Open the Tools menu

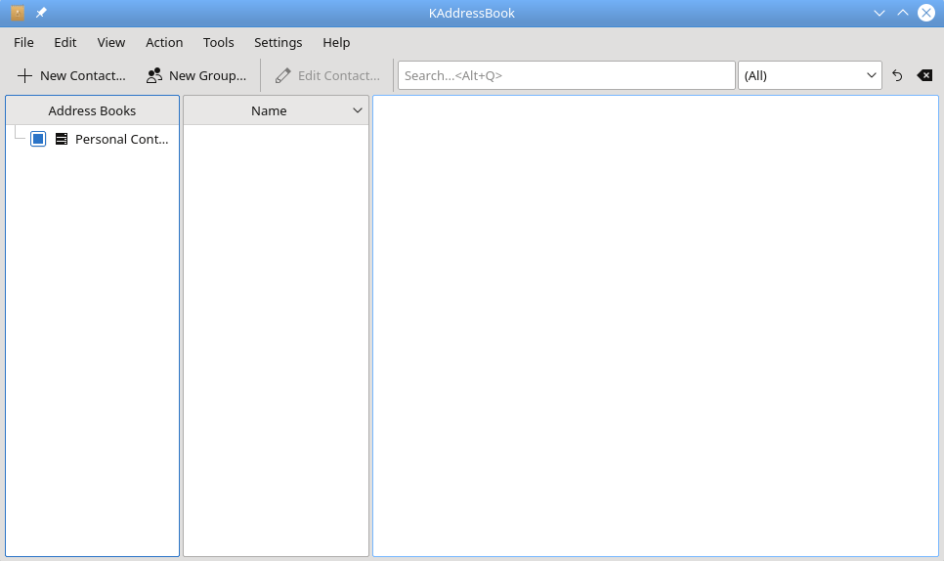218,42
